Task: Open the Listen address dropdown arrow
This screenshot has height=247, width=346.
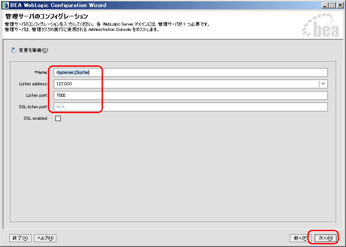Action: tap(323, 84)
